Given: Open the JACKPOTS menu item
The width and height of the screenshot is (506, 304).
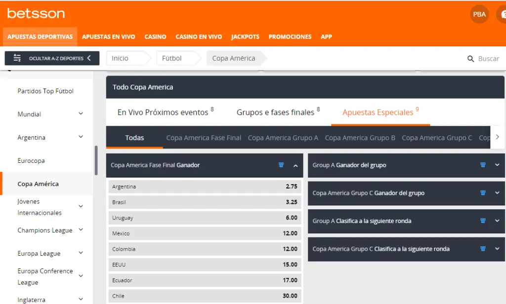Looking at the screenshot, I should 245,37.
